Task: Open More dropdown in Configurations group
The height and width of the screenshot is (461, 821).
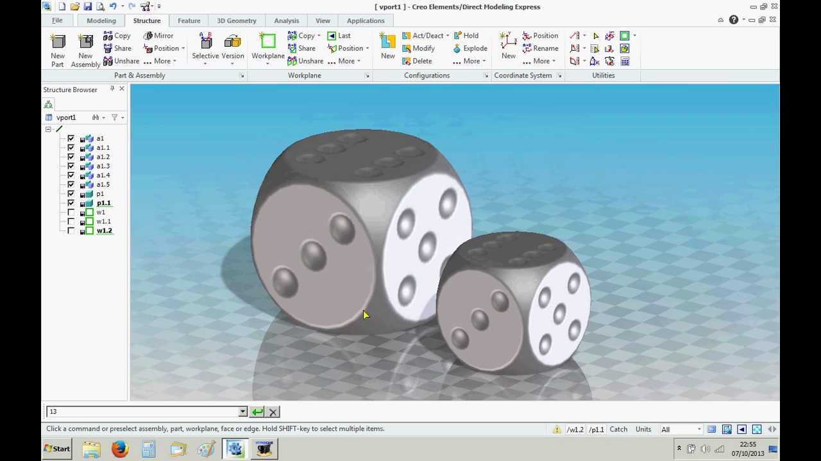Action: coord(470,61)
